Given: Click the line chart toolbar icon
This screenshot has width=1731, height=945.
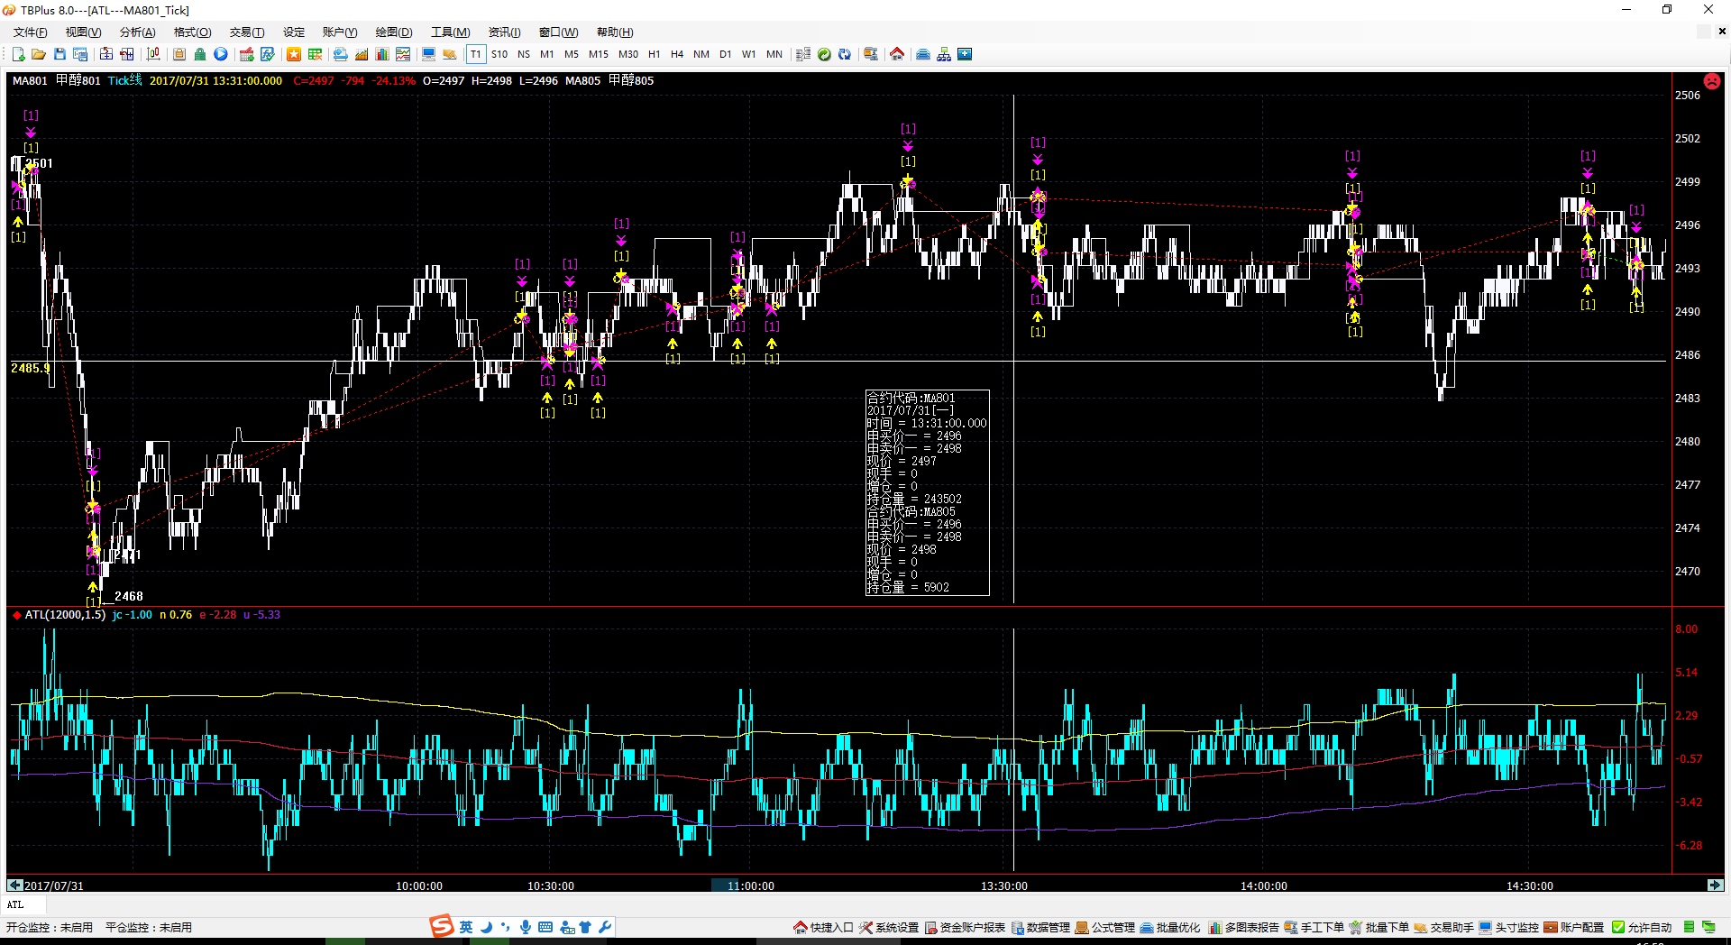Looking at the screenshot, I should pyautogui.click(x=403, y=54).
